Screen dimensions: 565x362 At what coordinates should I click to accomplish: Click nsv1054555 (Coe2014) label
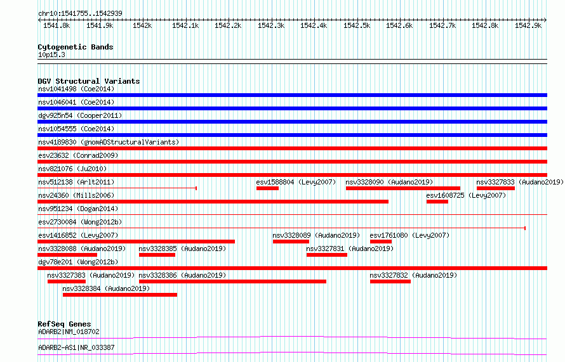(76, 129)
